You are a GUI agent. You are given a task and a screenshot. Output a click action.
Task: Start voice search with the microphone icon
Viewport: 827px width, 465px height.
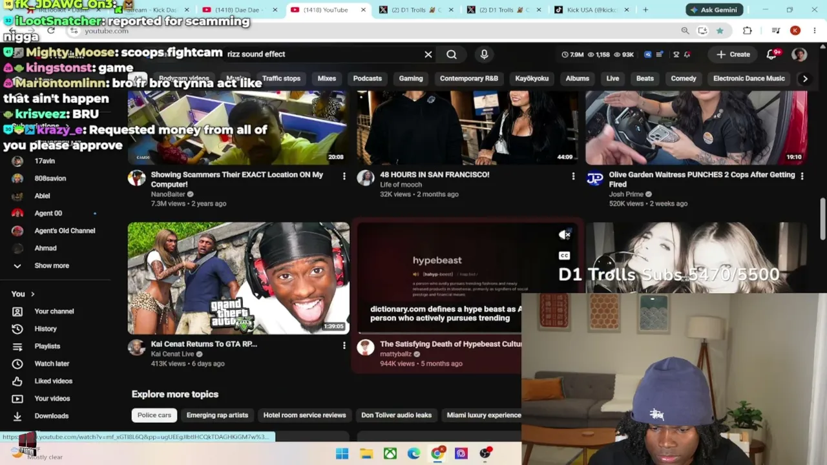coord(484,54)
